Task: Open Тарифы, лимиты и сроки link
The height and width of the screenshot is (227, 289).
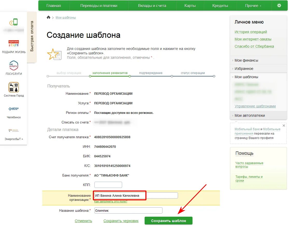Action: (x=249, y=179)
